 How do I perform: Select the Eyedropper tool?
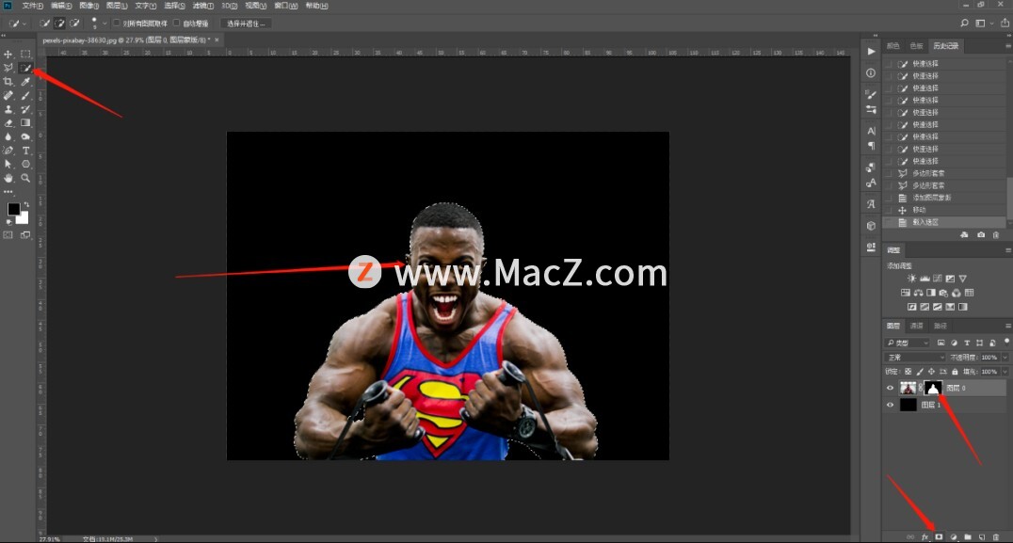(25, 82)
